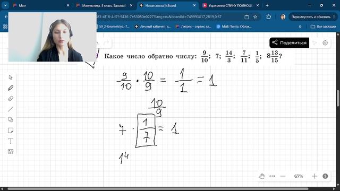Click the presentation play arrow icon

pyautogui.click(x=314, y=43)
